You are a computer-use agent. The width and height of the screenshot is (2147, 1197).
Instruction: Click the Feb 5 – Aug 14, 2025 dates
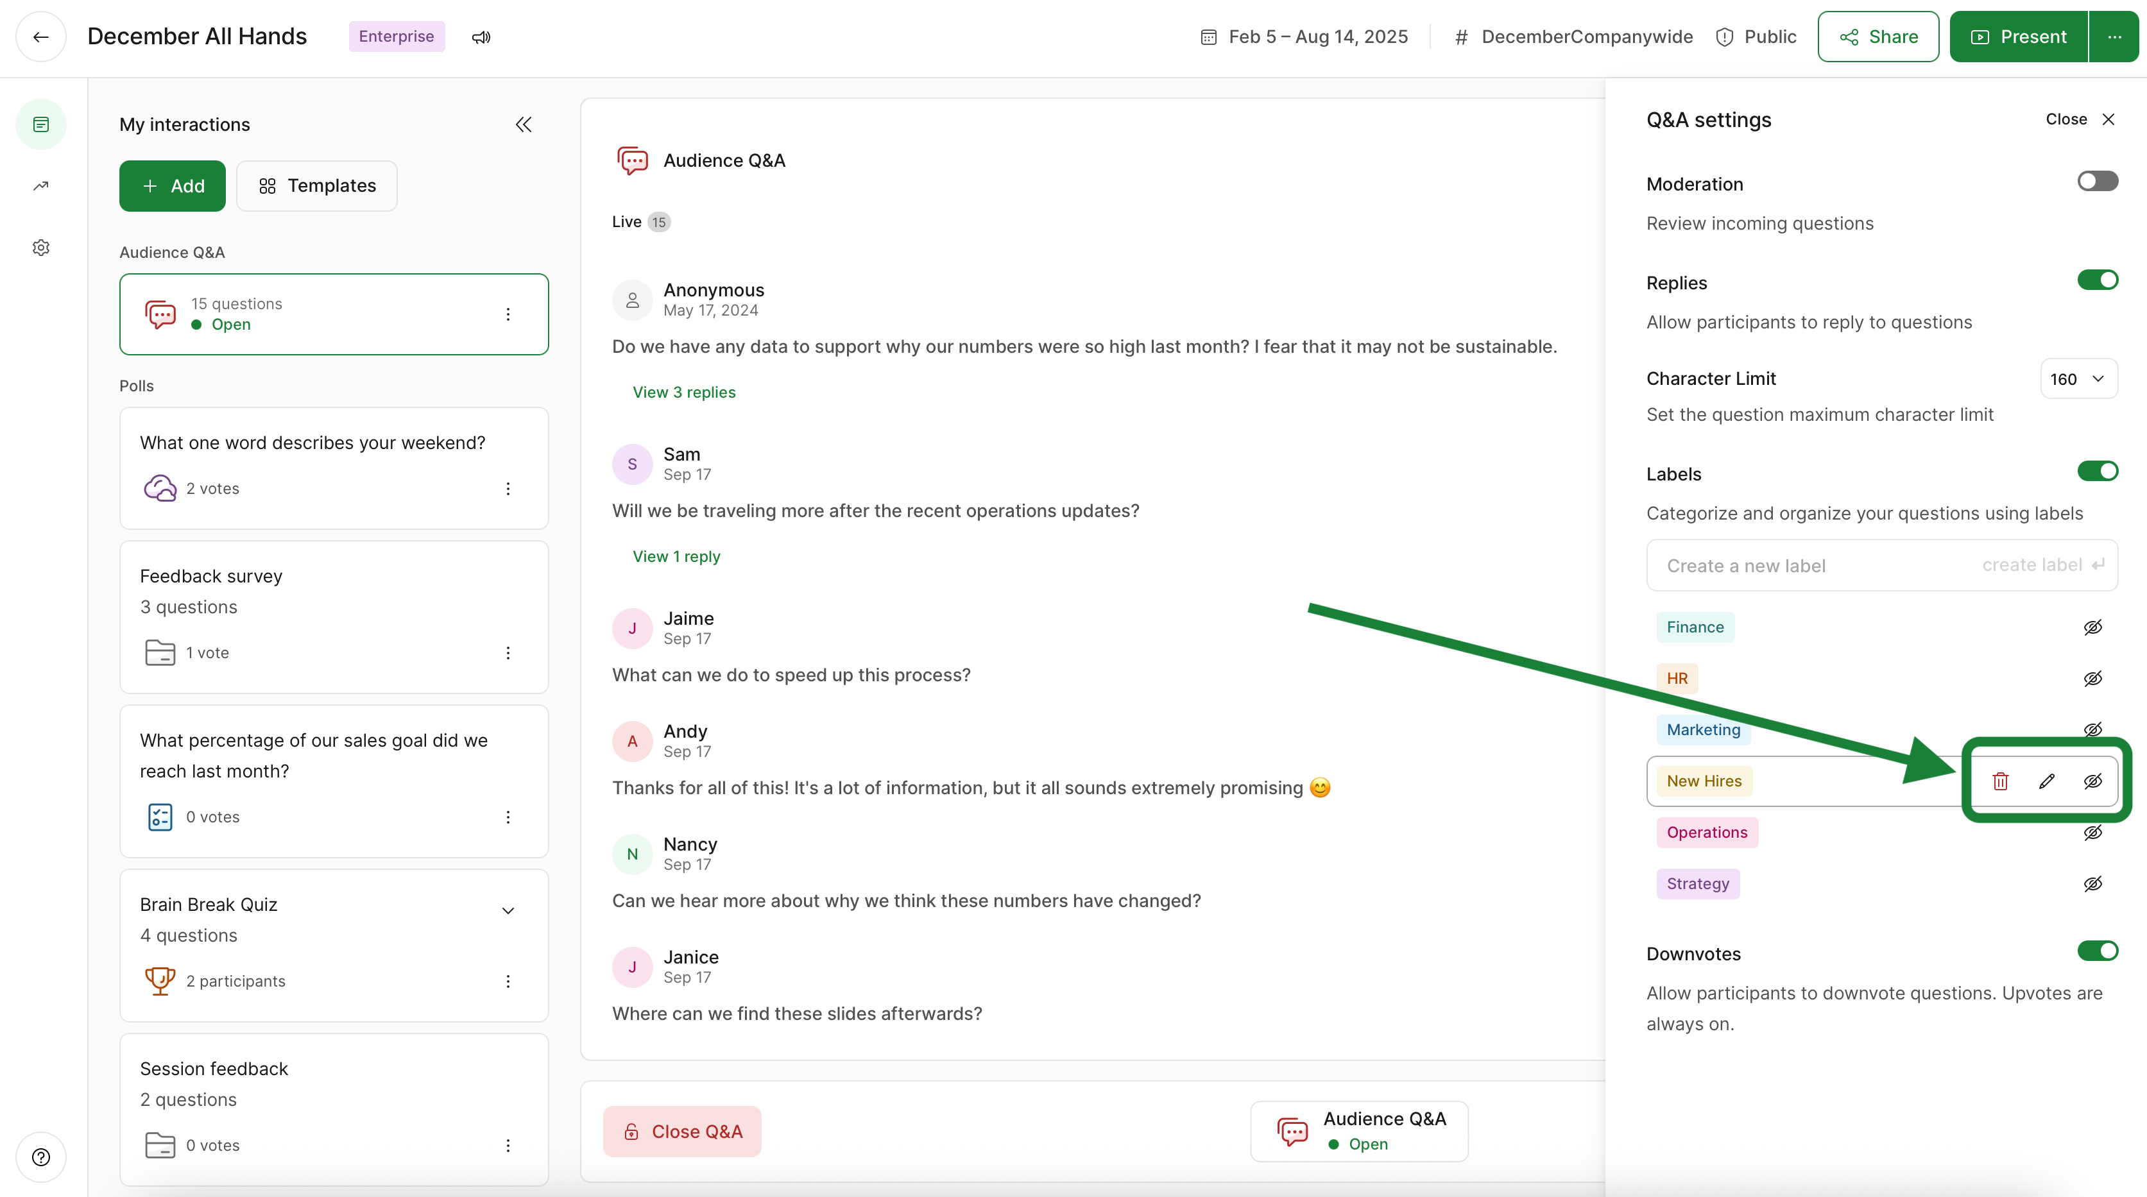point(1318,37)
